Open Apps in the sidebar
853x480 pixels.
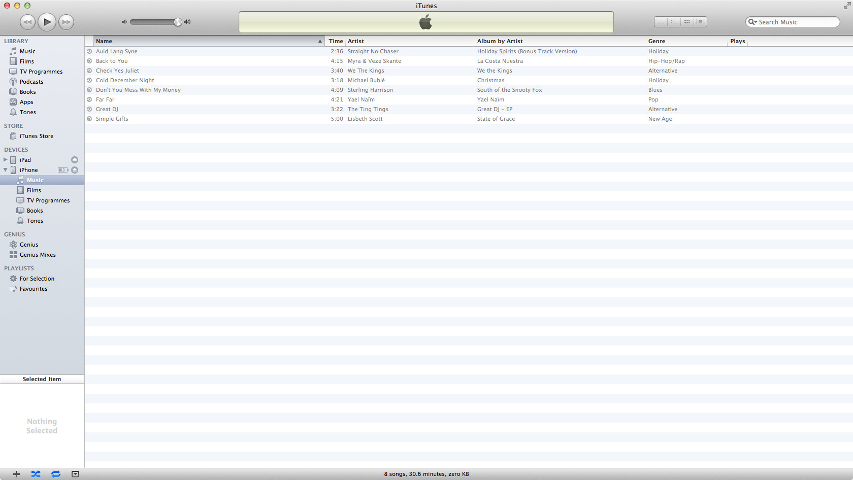26,102
